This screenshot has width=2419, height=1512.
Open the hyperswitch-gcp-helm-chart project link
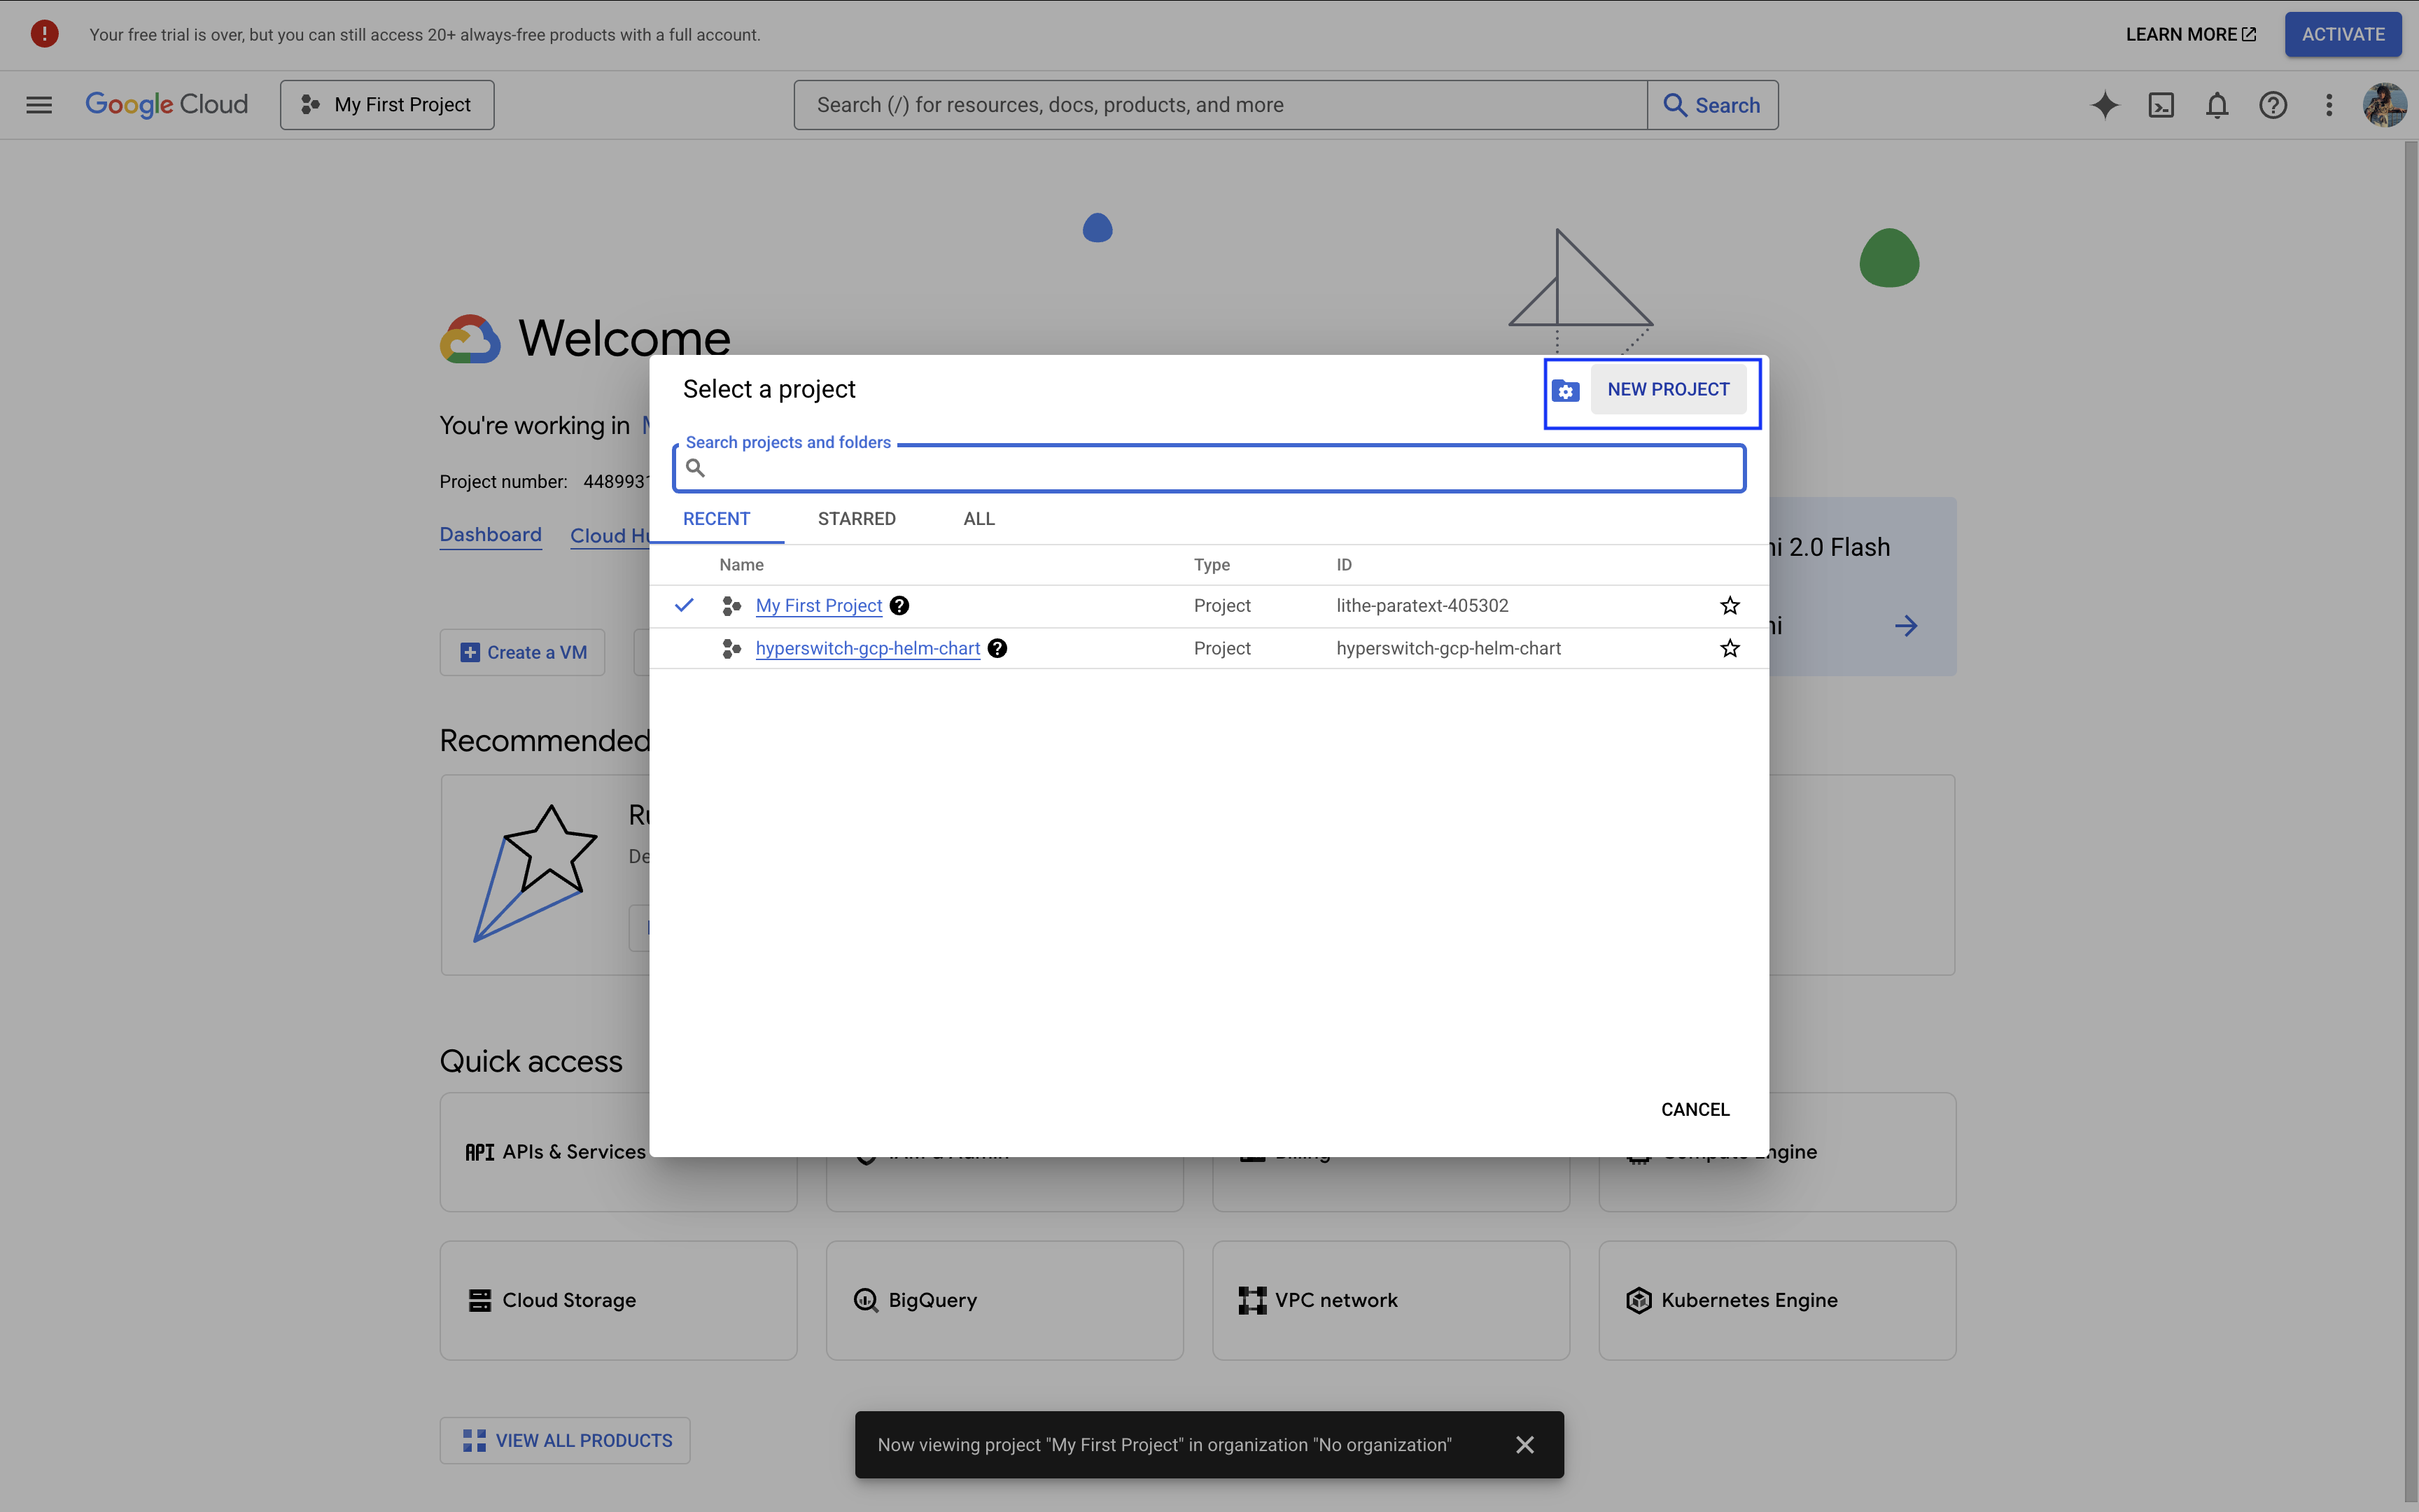coord(867,648)
